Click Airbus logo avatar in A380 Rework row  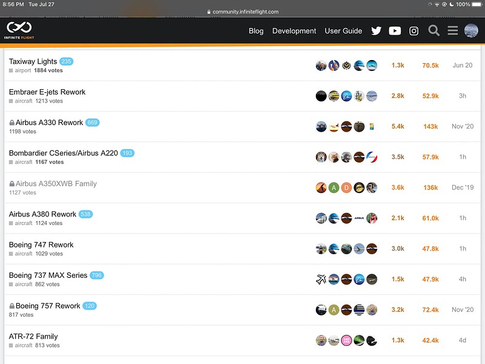(359, 218)
